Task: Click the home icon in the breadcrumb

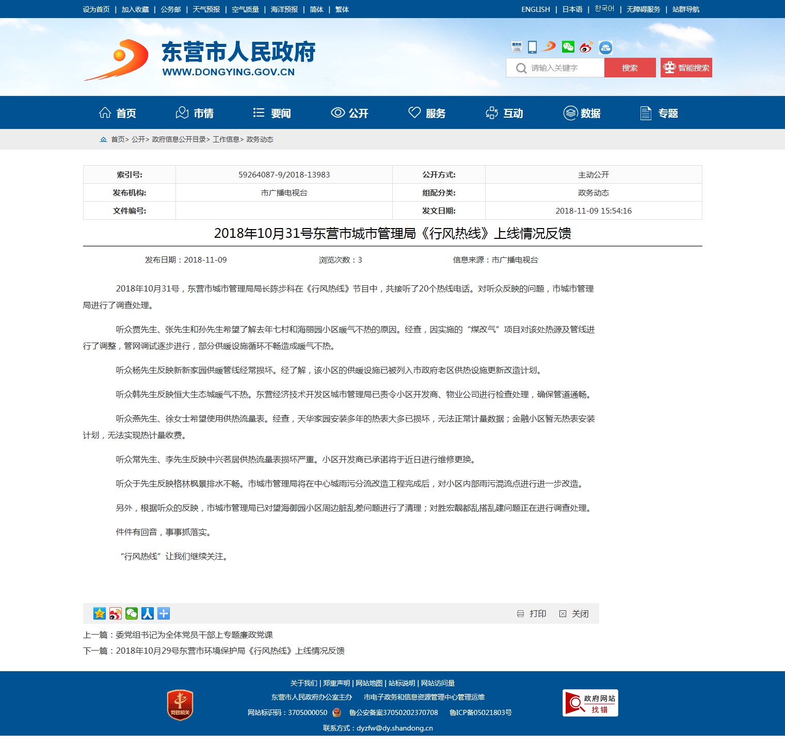Action: [104, 139]
